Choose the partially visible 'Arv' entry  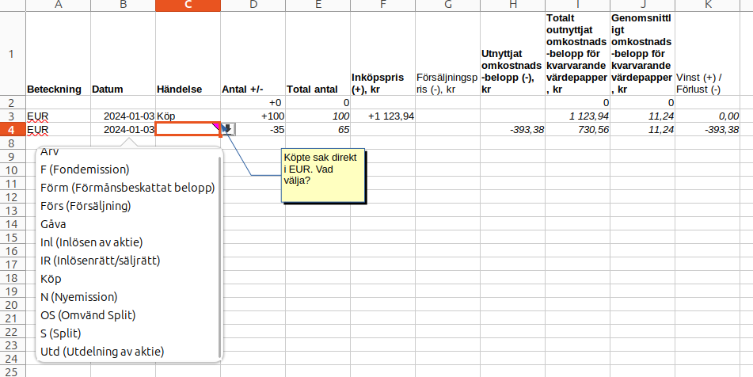(x=49, y=152)
